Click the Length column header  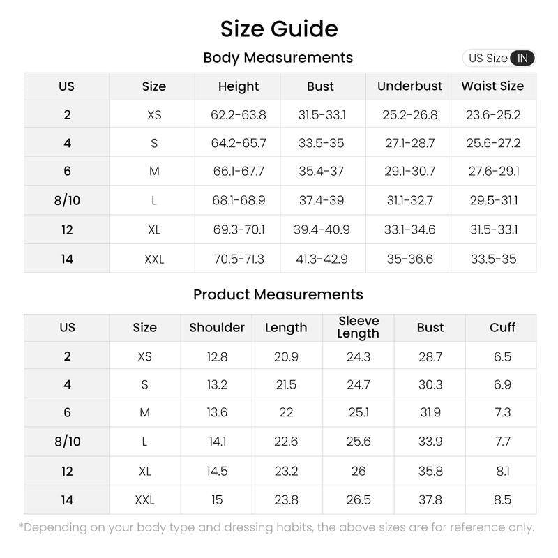[286, 327]
